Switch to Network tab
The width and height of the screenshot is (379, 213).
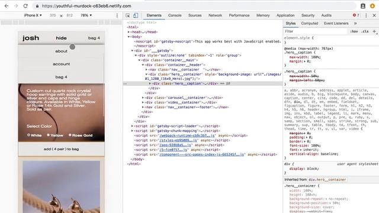point(215,15)
